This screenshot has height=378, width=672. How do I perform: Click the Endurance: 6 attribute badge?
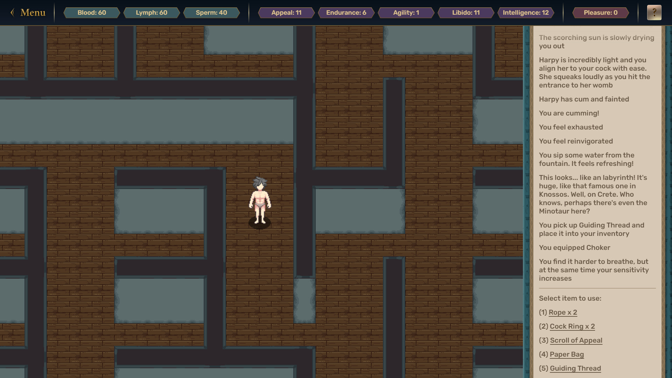coord(346,13)
